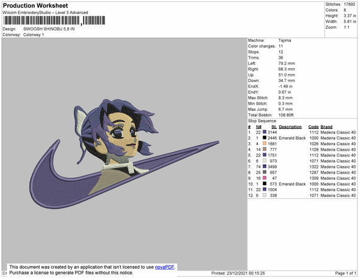
Task: Click the "Page 1 of 1" footer
Action: (x=345, y=273)
